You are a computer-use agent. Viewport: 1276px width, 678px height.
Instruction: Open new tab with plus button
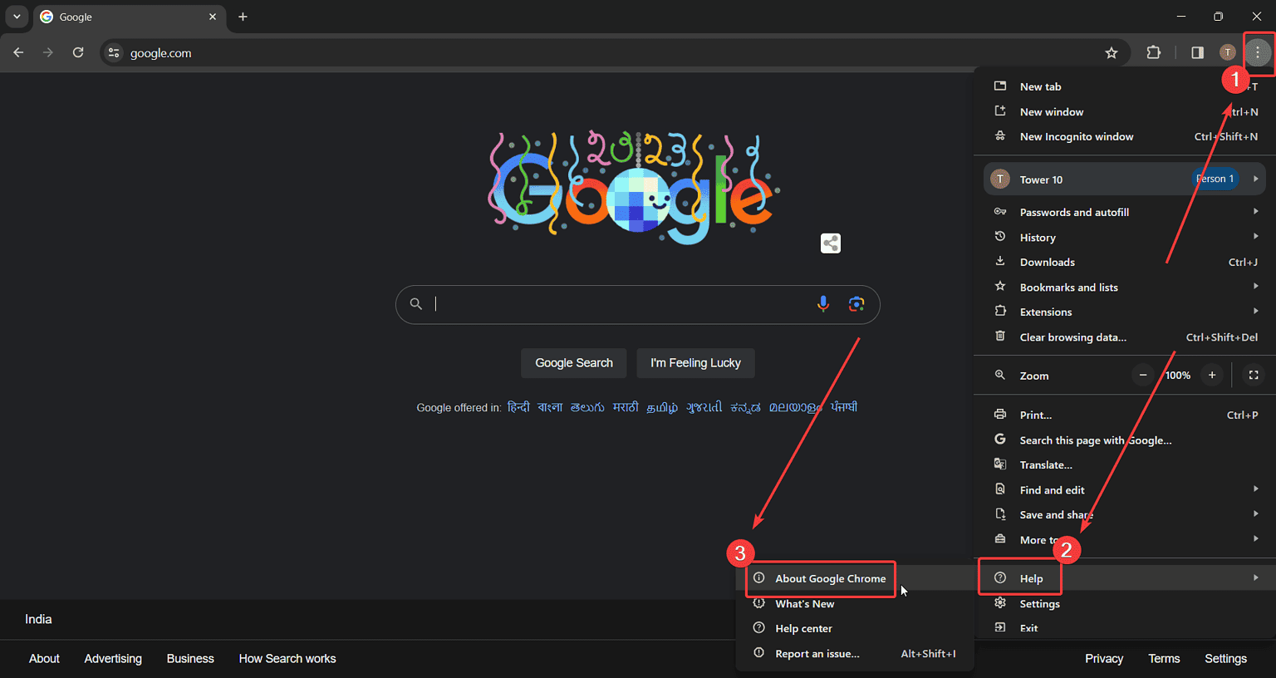coord(243,17)
